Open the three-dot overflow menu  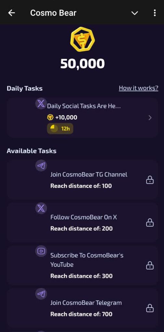click(x=155, y=13)
